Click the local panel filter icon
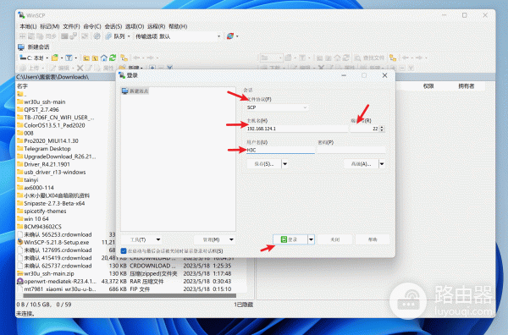The width and height of the screenshot is (508, 335). (69, 58)
